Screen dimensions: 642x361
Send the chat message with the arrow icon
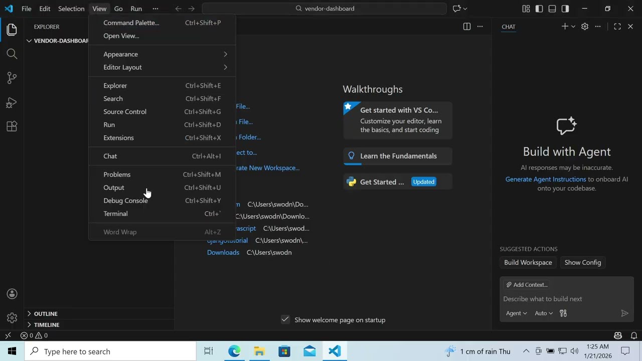point(624,313)
